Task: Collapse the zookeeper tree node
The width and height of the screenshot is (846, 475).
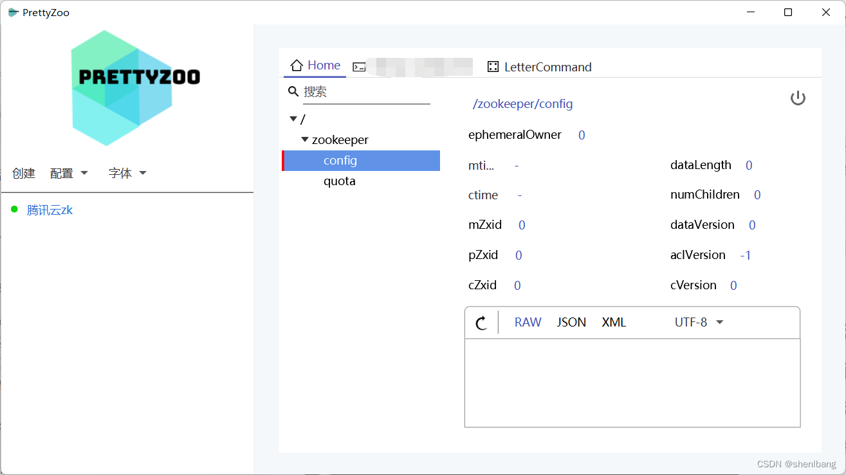Action: point(304,139)
